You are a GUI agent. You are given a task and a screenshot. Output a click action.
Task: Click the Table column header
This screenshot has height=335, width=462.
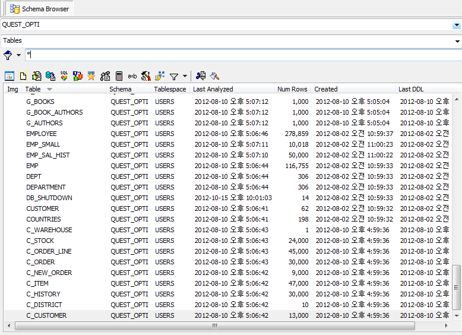click(33, 89)
